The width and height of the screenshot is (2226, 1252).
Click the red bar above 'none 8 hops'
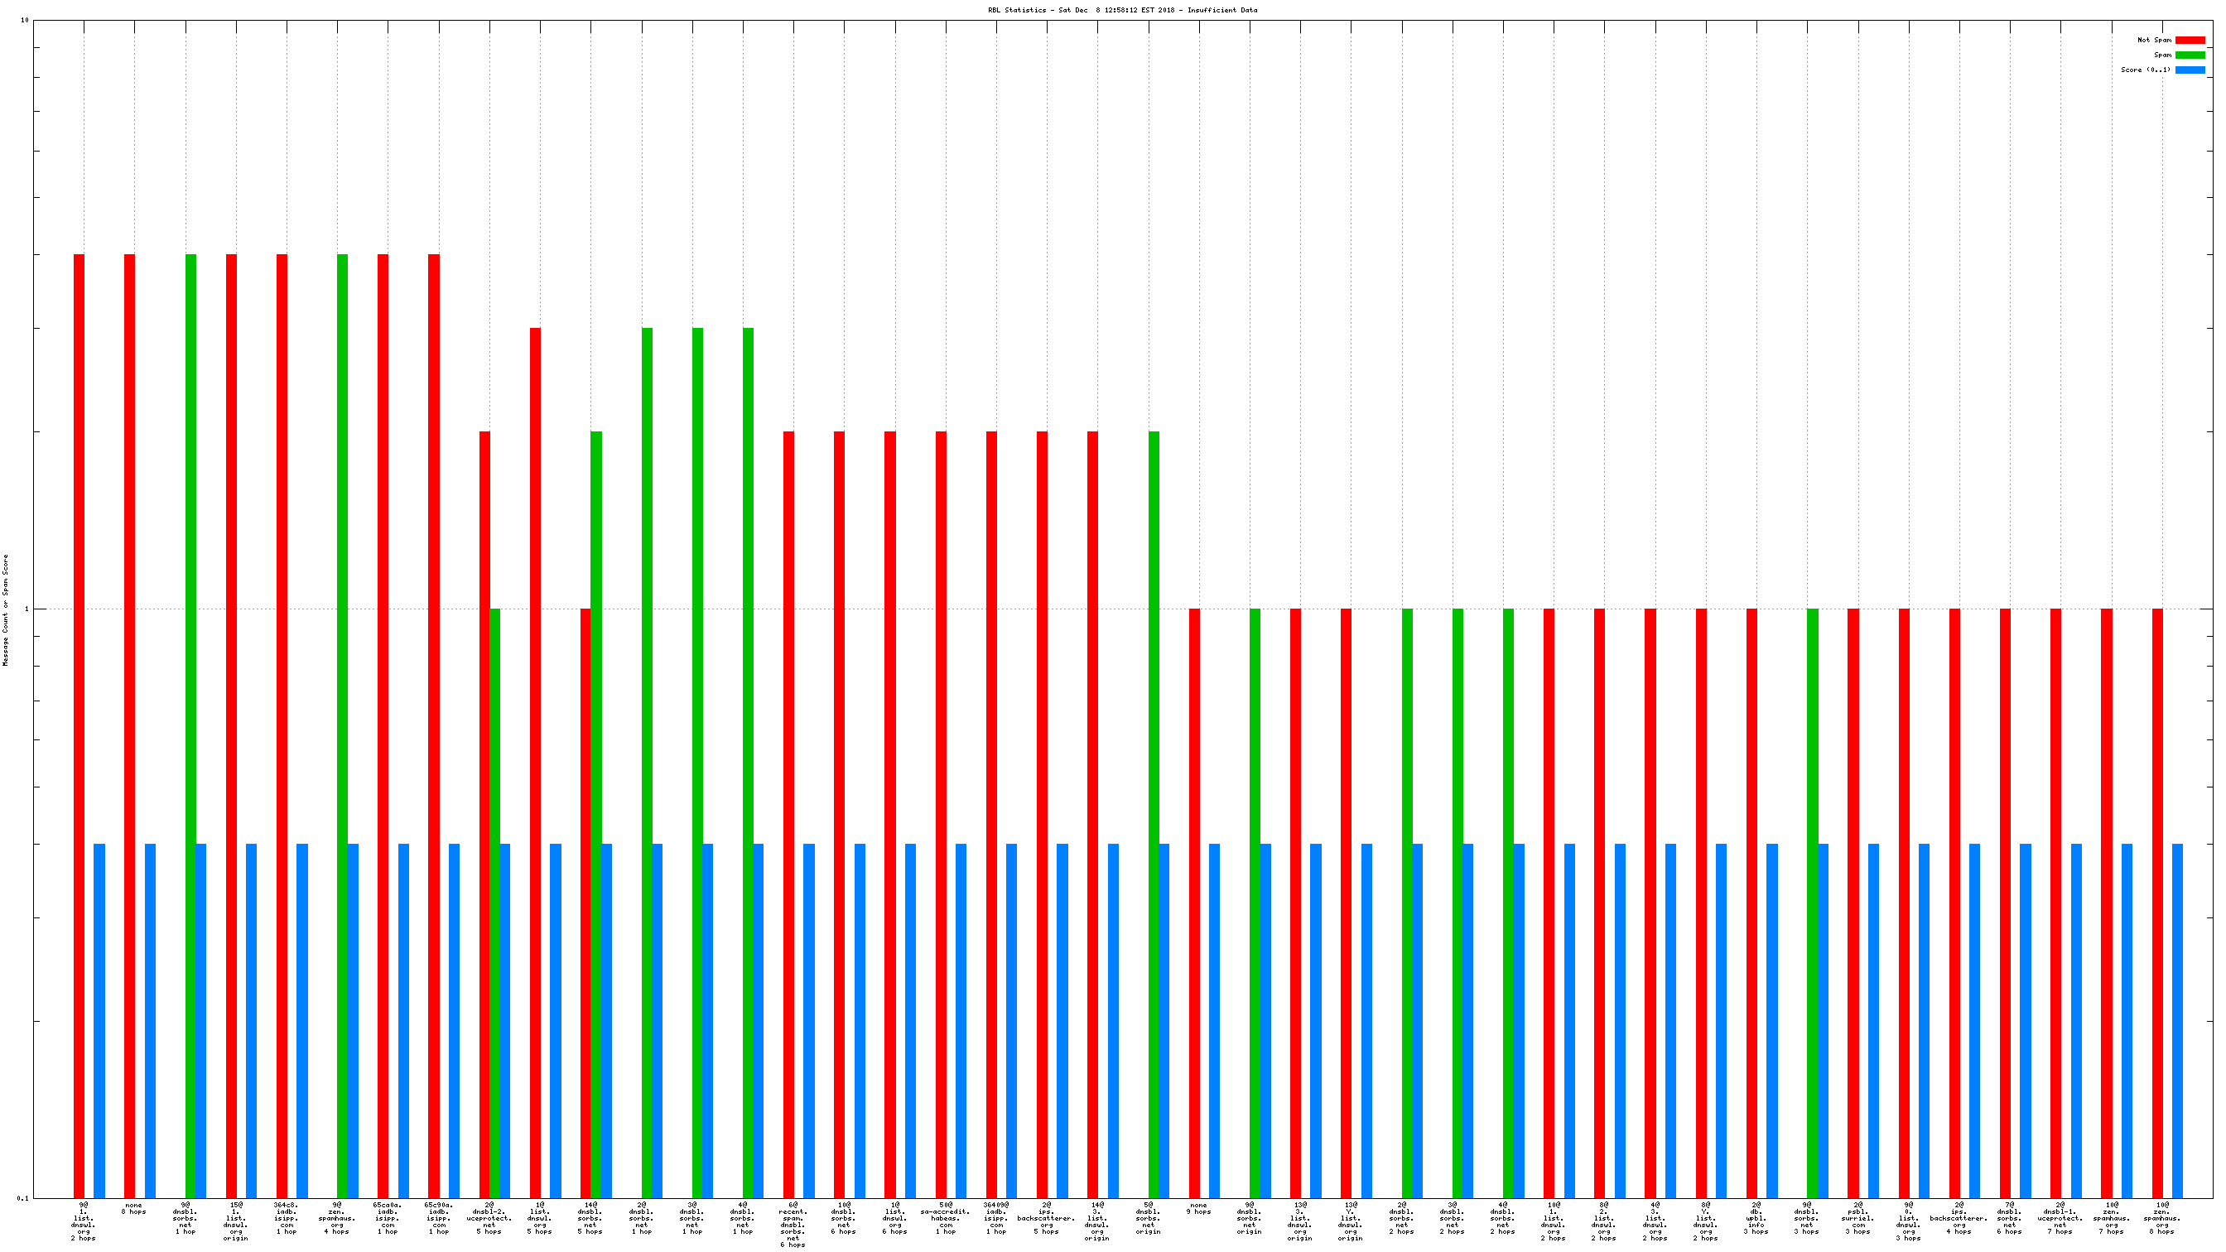coord(130,726)
